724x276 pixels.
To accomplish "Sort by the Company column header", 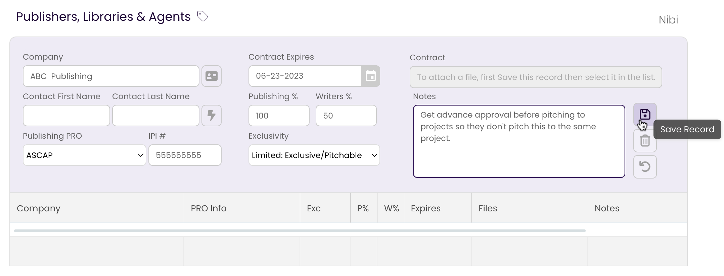I will [x=97, y=208].
